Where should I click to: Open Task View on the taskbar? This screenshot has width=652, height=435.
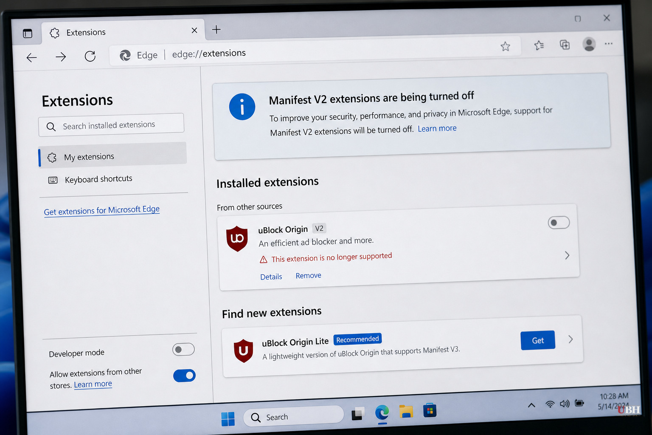point(358,413)
